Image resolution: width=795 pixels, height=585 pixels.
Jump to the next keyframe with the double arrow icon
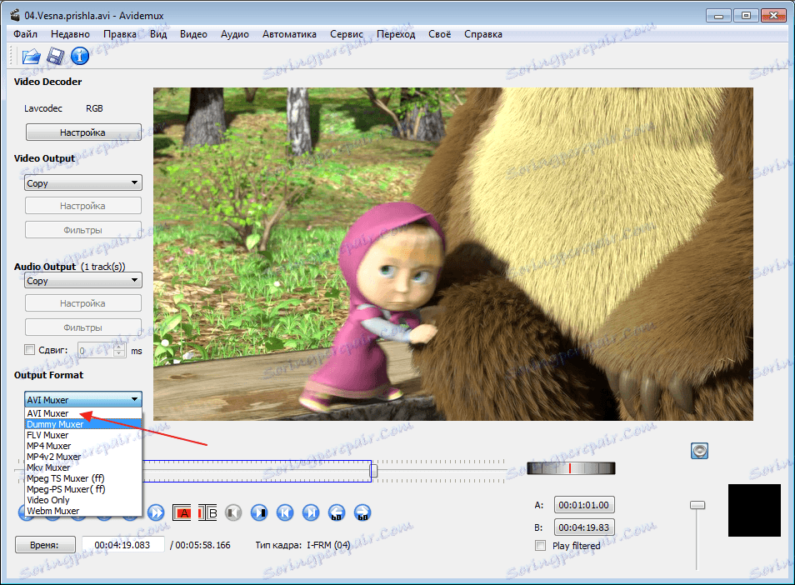(156, 512)
